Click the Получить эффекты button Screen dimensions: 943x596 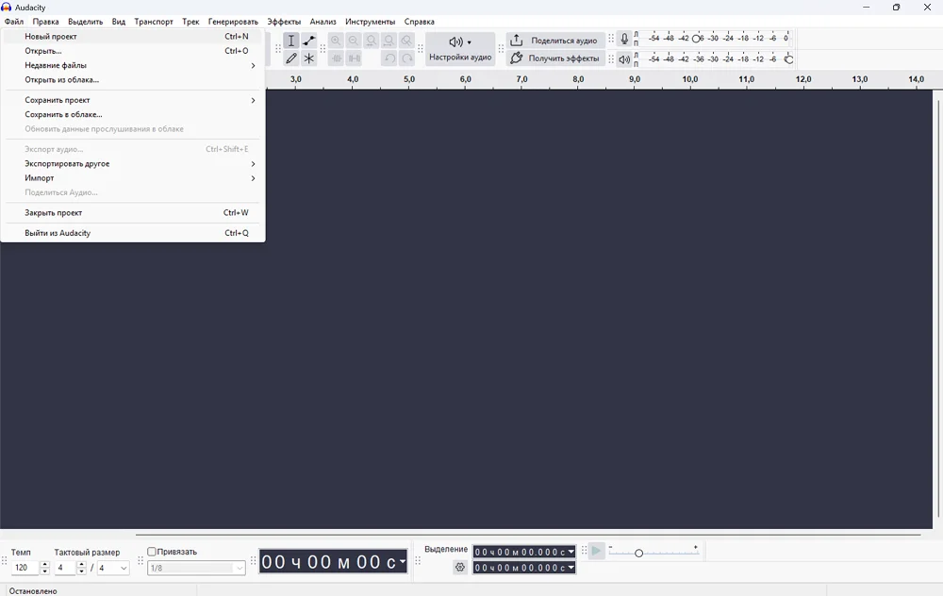(x=555, y=58)
